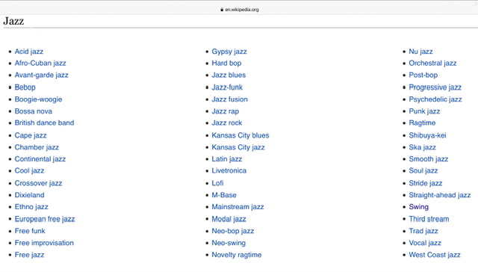Visit the Jazz-funk link
Viewport: 478px width, 272px height.
click(x=227, y=87)
